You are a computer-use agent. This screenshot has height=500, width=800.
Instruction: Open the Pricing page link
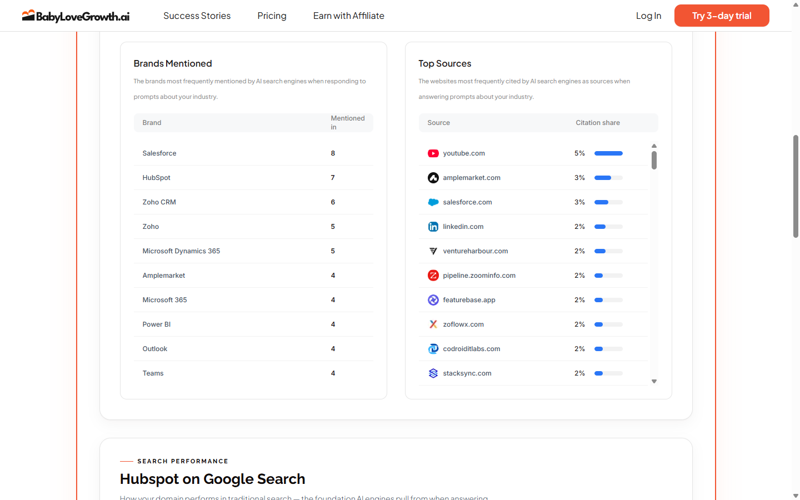(272, 16)
